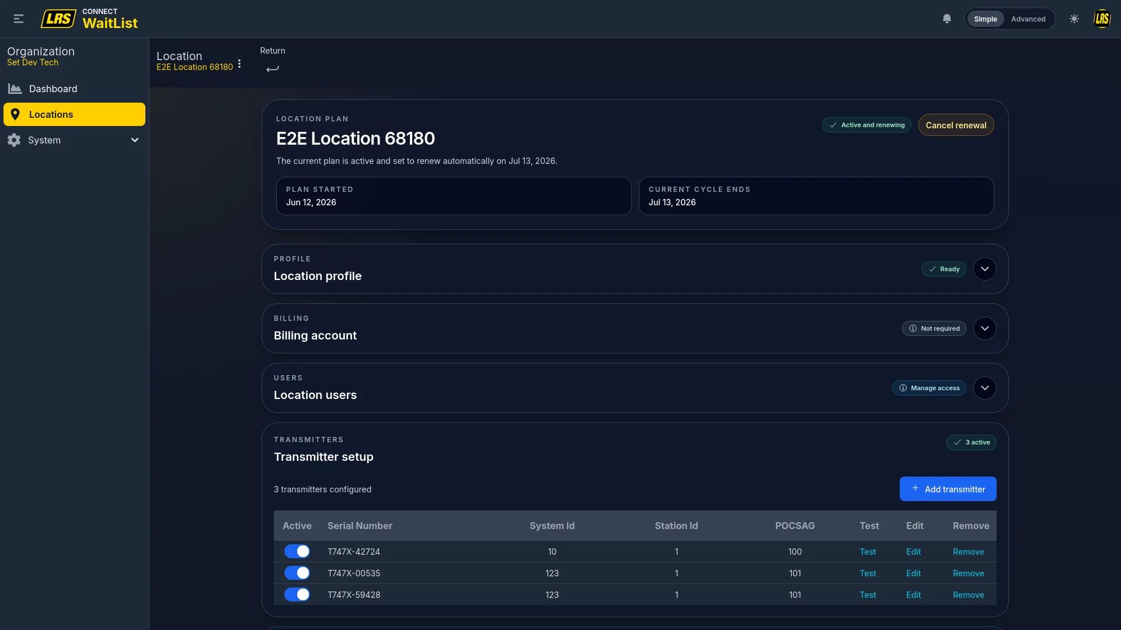Image resolution: width=1121 pixels, height=630 pixels.
Task: Click Add transmitter button
Action: (948, 489)
